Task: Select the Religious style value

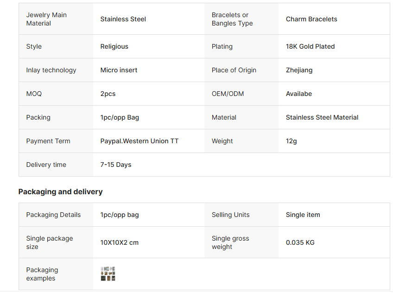Action: 114,47
